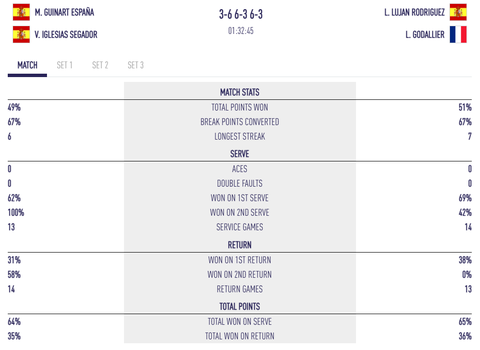
Task: Click the 01:32:45 match duration
Action: point(241,31)
